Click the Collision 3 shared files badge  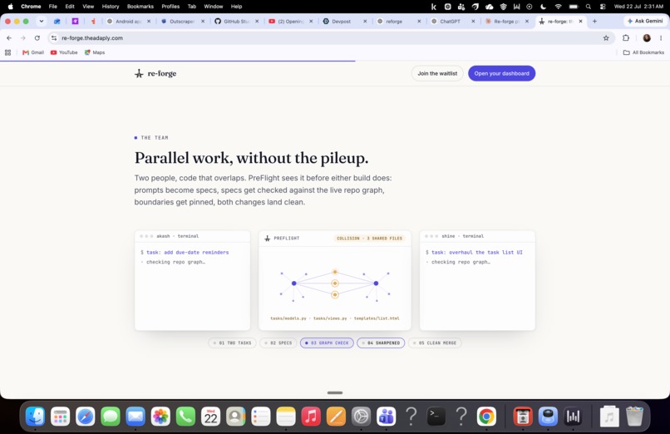(370, 239)
